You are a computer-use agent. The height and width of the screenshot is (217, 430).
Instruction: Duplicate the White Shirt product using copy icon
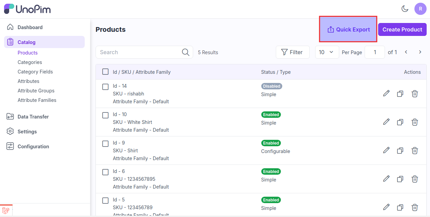(400, 122)
